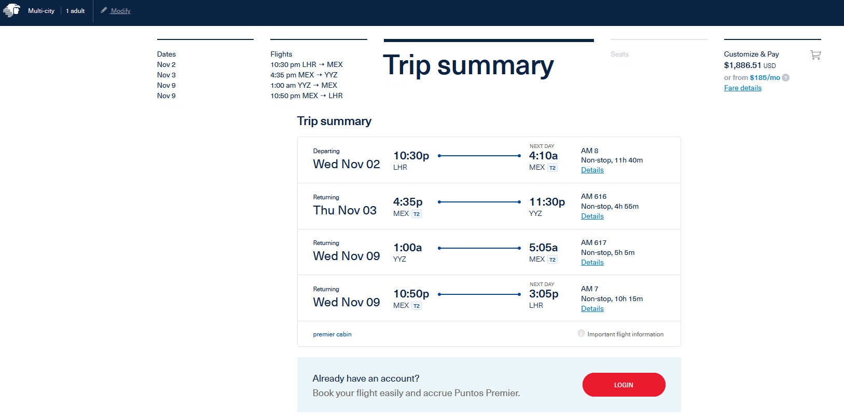Open the Fare details link
Screen dimensions: 844x420
click(743, 88)
